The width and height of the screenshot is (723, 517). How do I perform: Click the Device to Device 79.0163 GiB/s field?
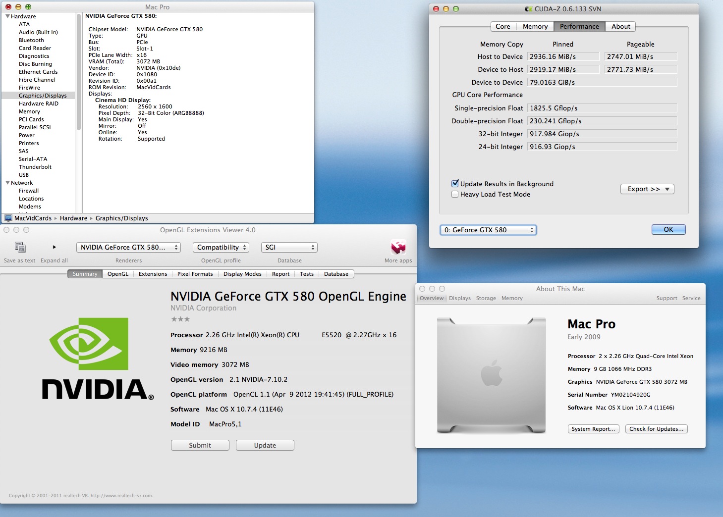coord(602,82)
